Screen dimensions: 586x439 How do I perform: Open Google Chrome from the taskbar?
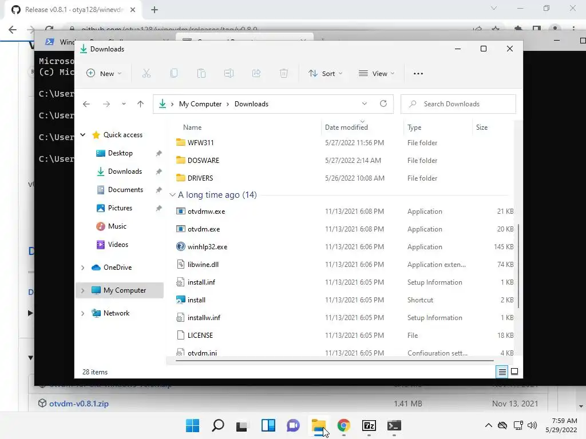point(344,425)
